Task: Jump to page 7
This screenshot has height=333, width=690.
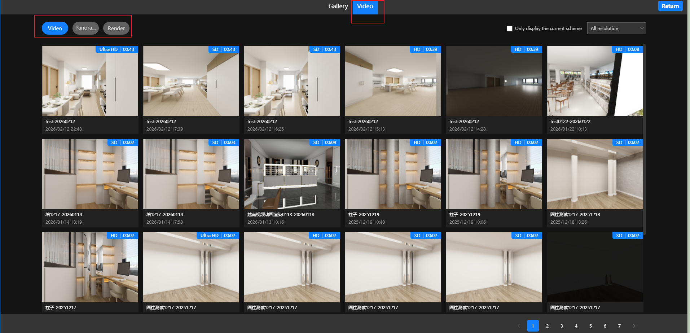Action: coord(619,326)
